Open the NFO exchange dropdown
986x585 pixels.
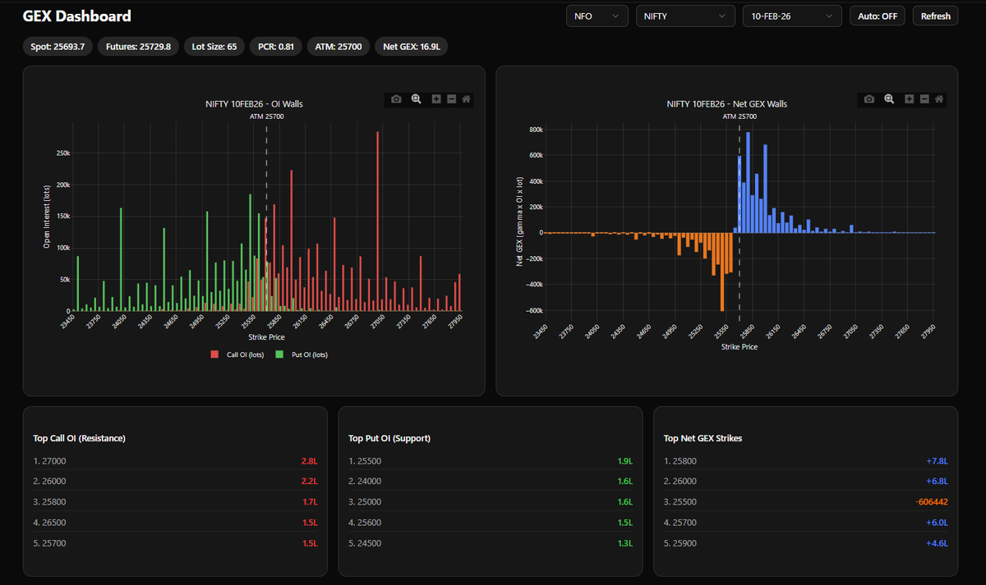[x=597, y=16]
